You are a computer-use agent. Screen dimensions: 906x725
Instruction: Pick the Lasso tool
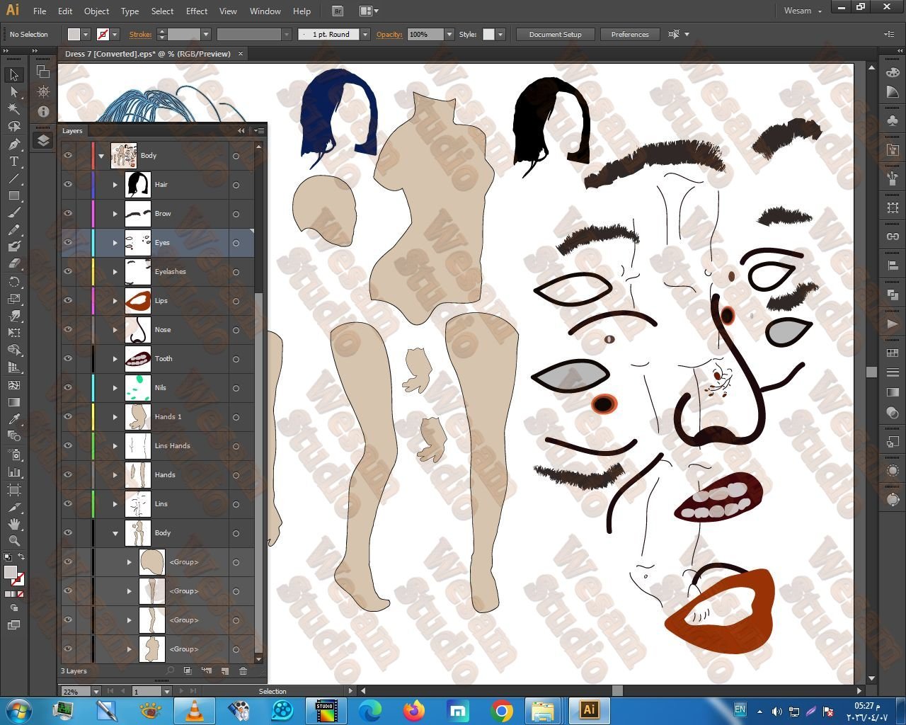point(14,127)
